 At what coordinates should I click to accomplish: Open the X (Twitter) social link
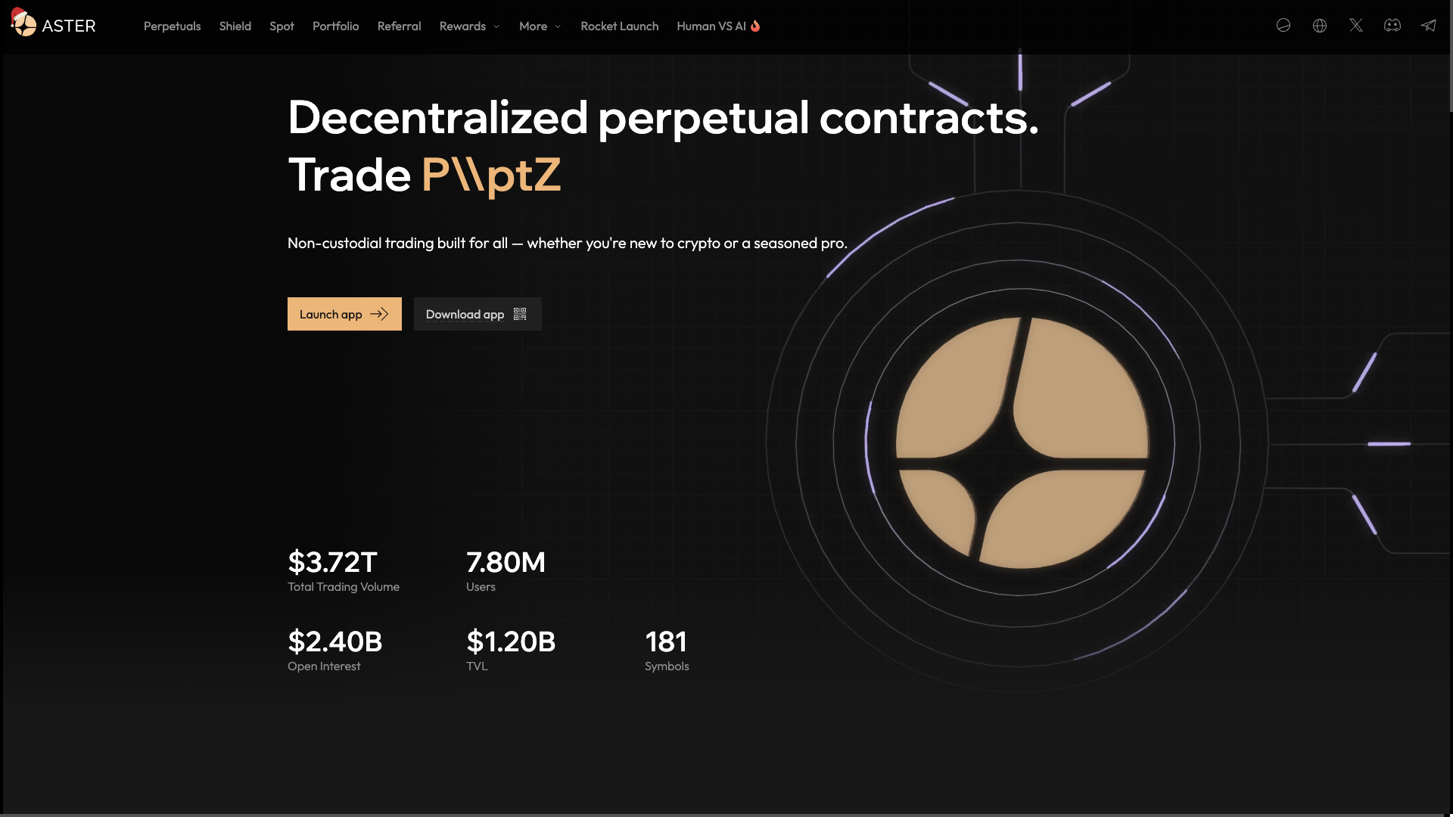click(1356, 26)
